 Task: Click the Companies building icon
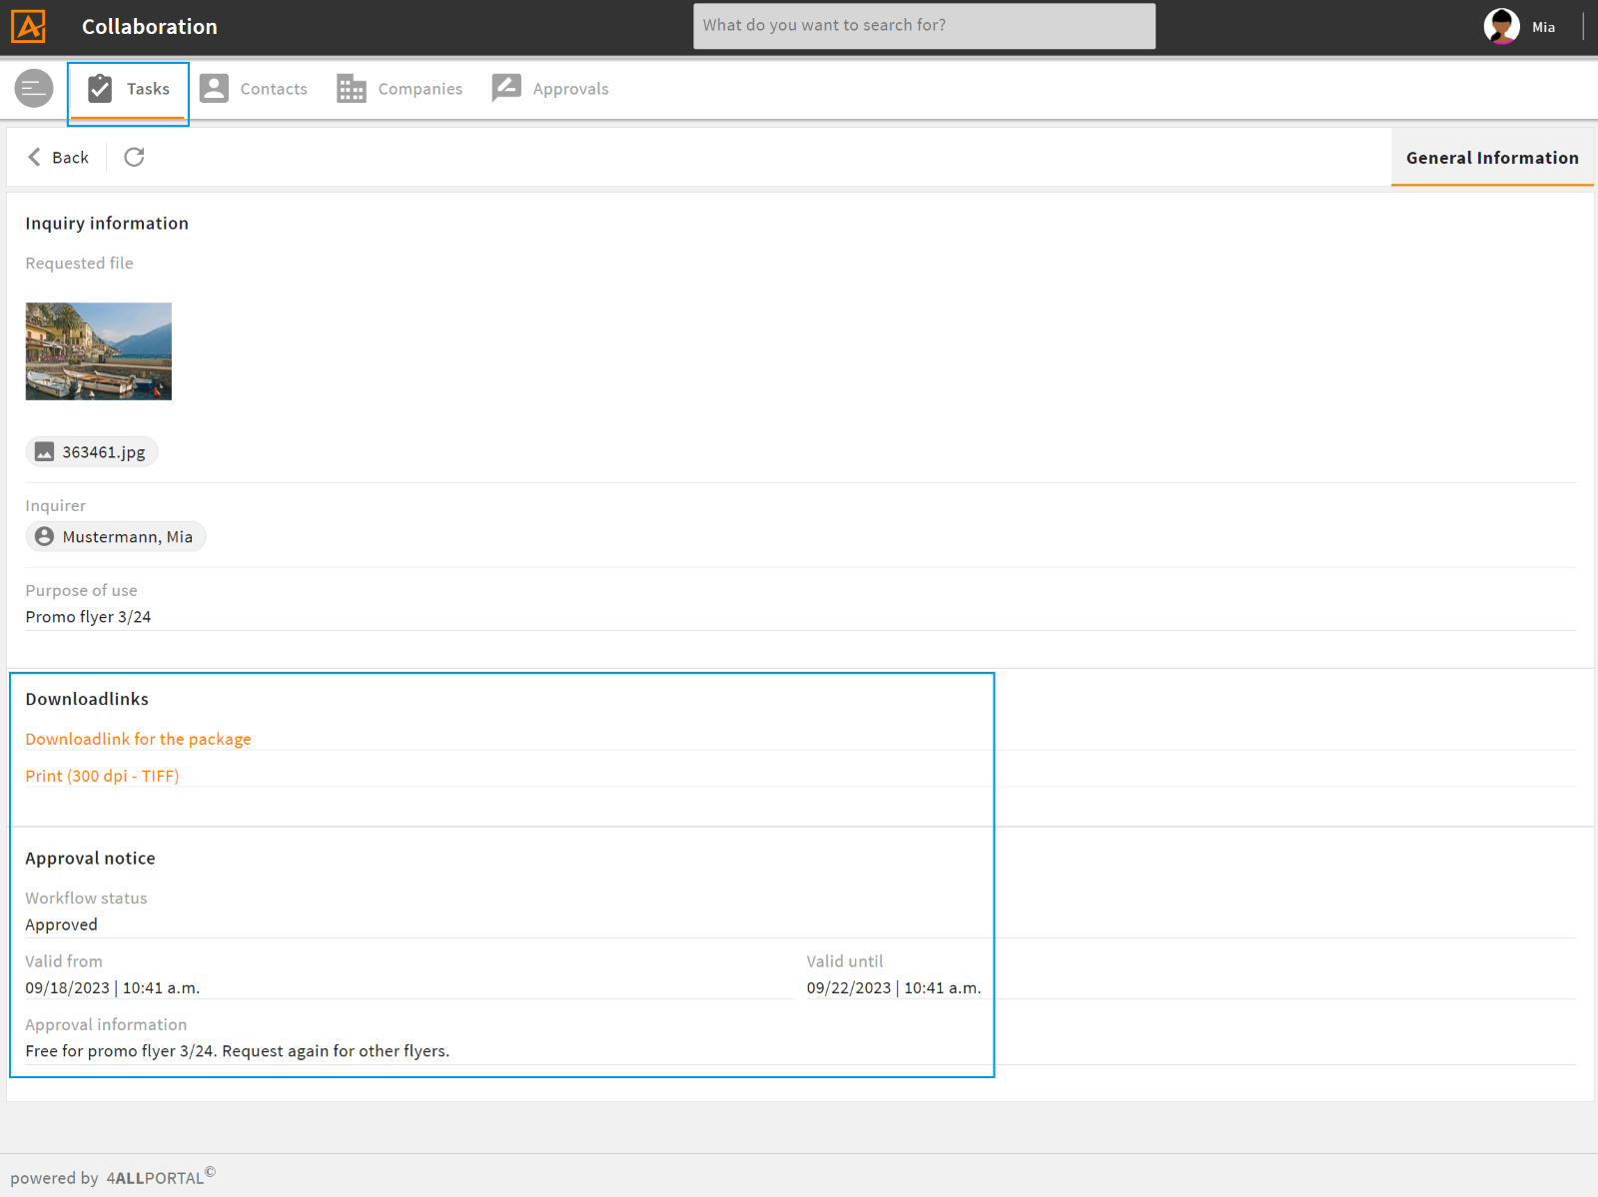[x=352, y=89]
